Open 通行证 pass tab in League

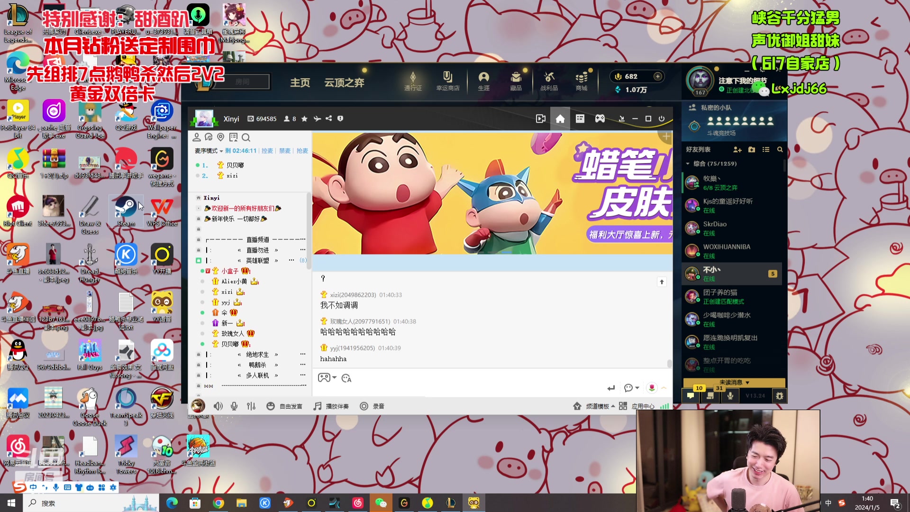coord(413,81)
